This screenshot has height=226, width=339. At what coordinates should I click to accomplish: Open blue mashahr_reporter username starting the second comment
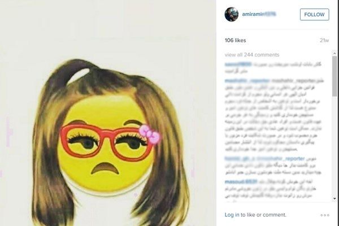click(x=247, y=81)
